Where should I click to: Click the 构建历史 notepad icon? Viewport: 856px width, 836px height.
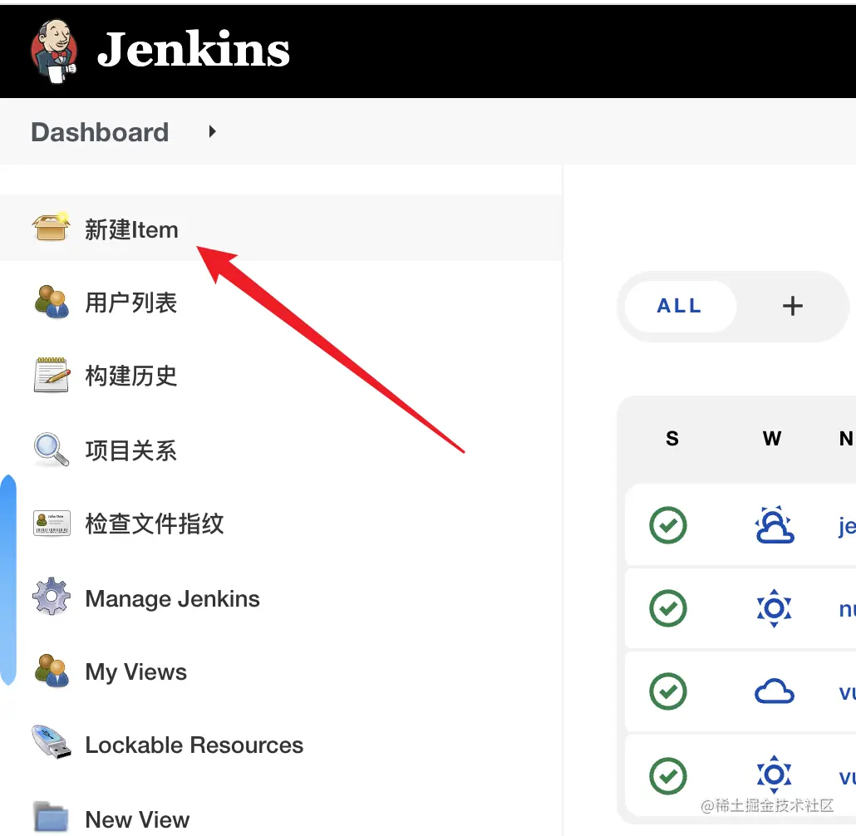tap(52, 375)
